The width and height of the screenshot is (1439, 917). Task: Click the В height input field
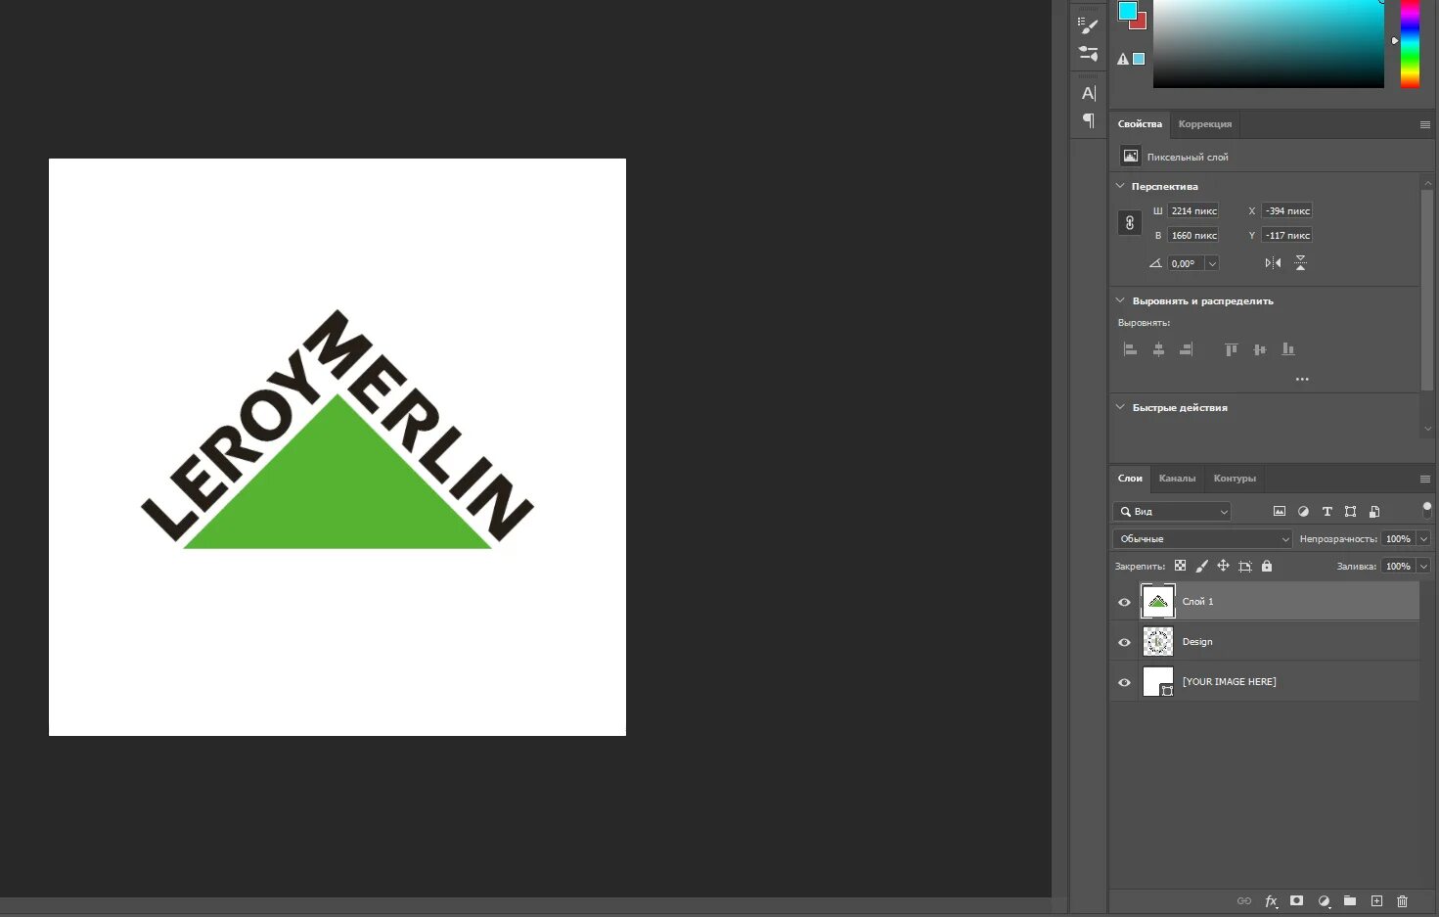[x=1193, y=235]
